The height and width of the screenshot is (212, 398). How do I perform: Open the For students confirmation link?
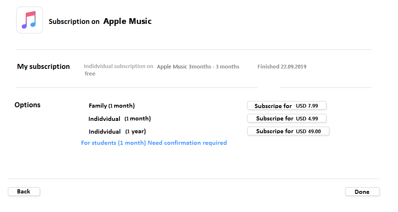(154, 143)
